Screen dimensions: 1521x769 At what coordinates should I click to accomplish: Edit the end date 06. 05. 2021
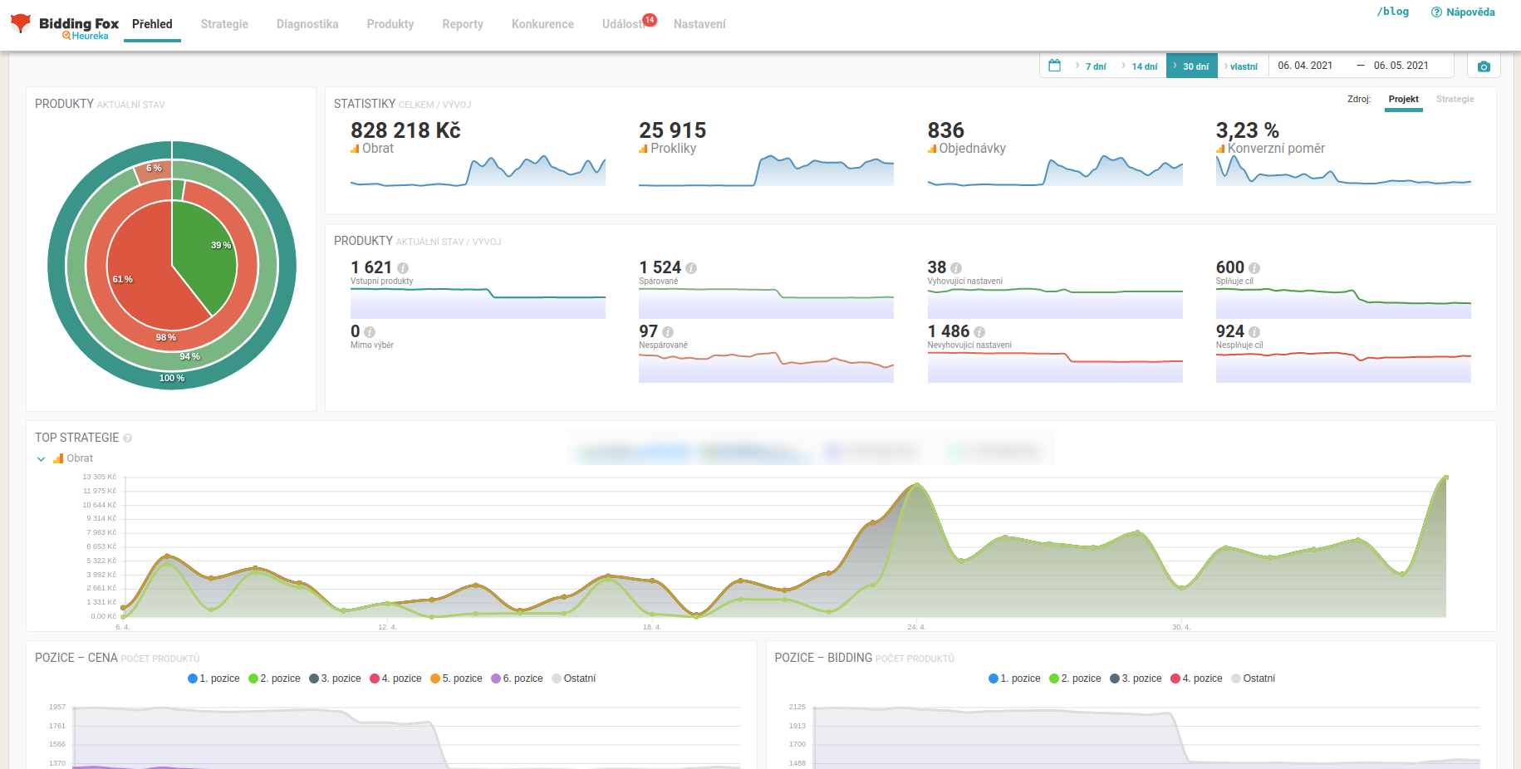(x=1401, y=66)
